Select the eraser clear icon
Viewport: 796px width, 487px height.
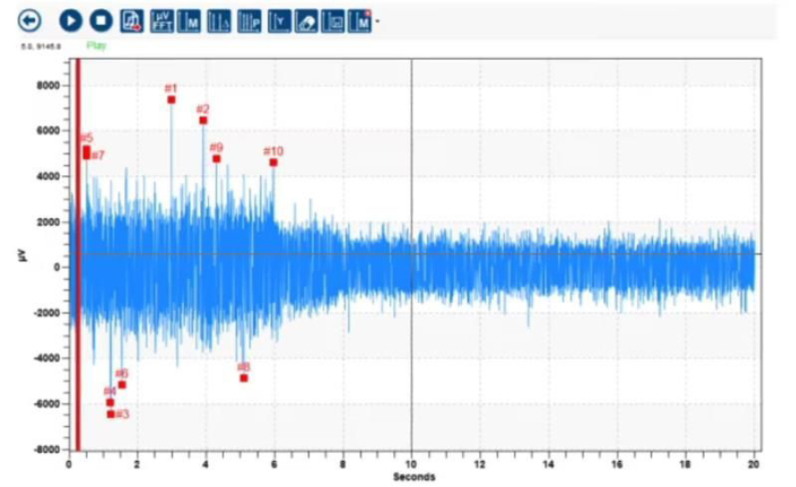[x=306, y=21]
